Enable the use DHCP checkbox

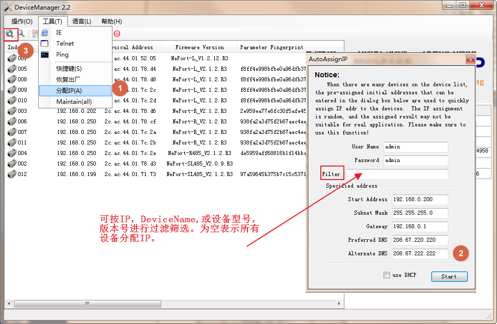(x=387, y=275)
